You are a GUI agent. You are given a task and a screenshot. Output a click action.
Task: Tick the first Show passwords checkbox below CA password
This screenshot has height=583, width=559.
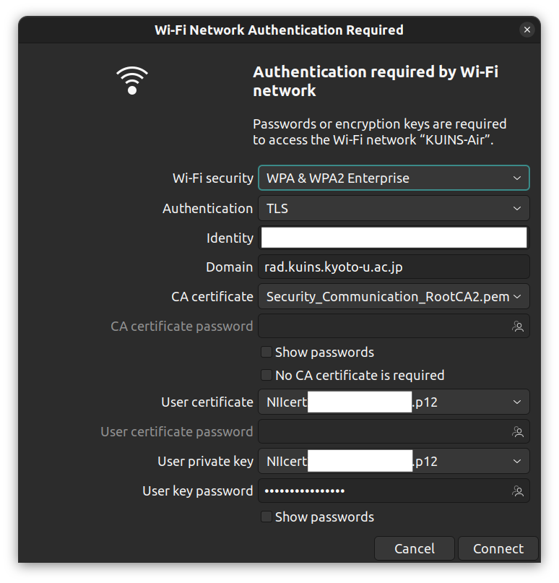point(266,352)
